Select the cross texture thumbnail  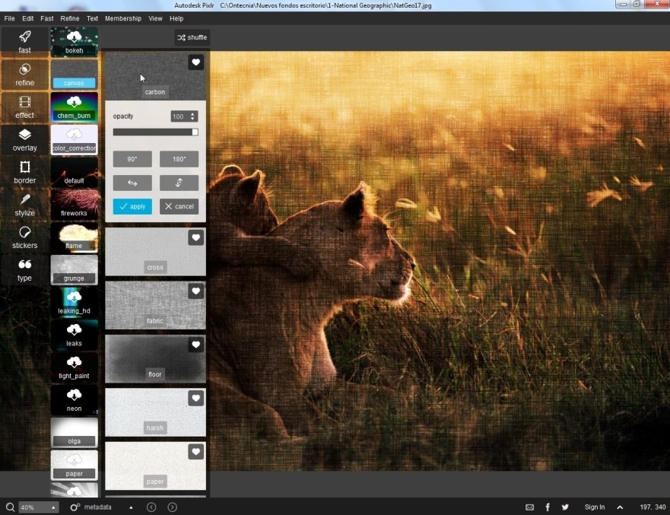click(x=155, y=252)
